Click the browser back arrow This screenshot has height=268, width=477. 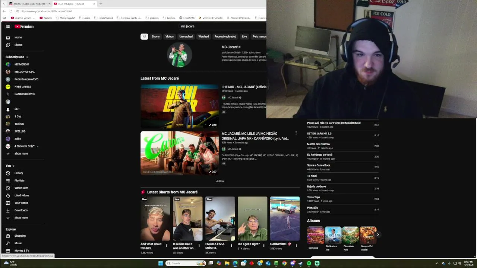pyautogui.click(x=4, y=11)
